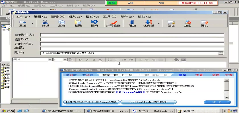Click the 收件人 (To) recipient field

(132, 35)
